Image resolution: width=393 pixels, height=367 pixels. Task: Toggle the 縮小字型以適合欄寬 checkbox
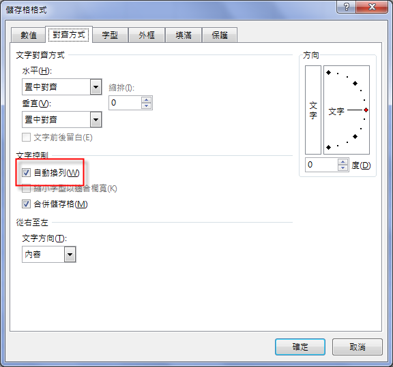pyautogui.click(x=26, y=189)
